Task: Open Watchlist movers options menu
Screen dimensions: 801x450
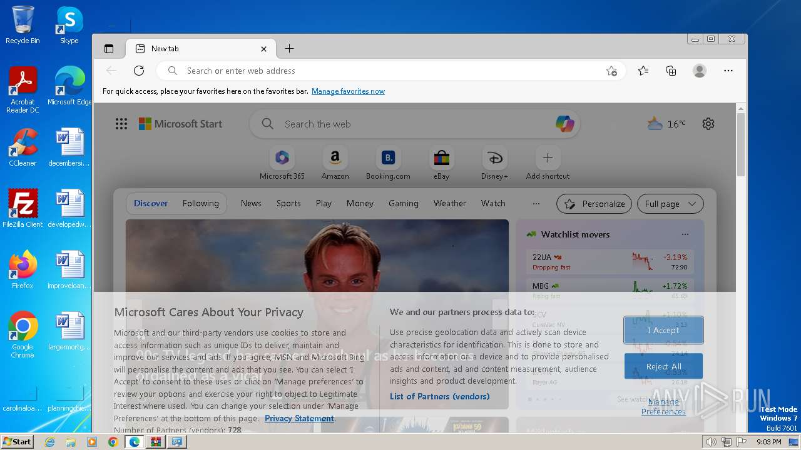Action: tap(685, 234)
